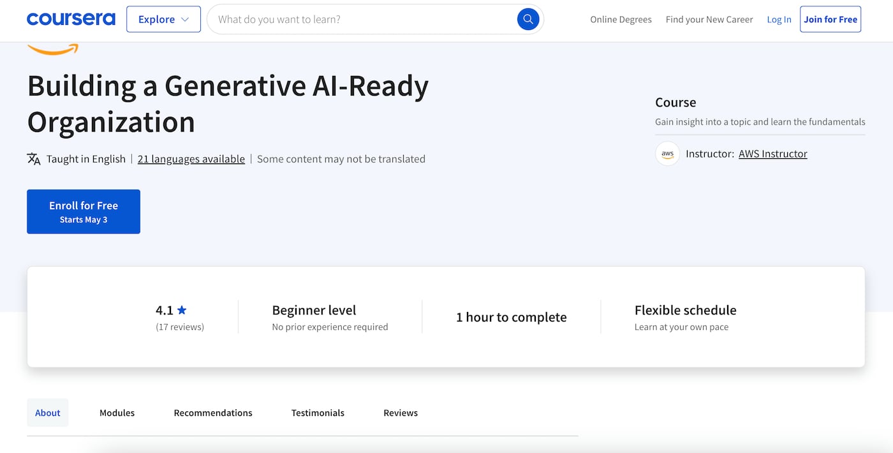Open the 21 languages available link

[x=191, y=159]
